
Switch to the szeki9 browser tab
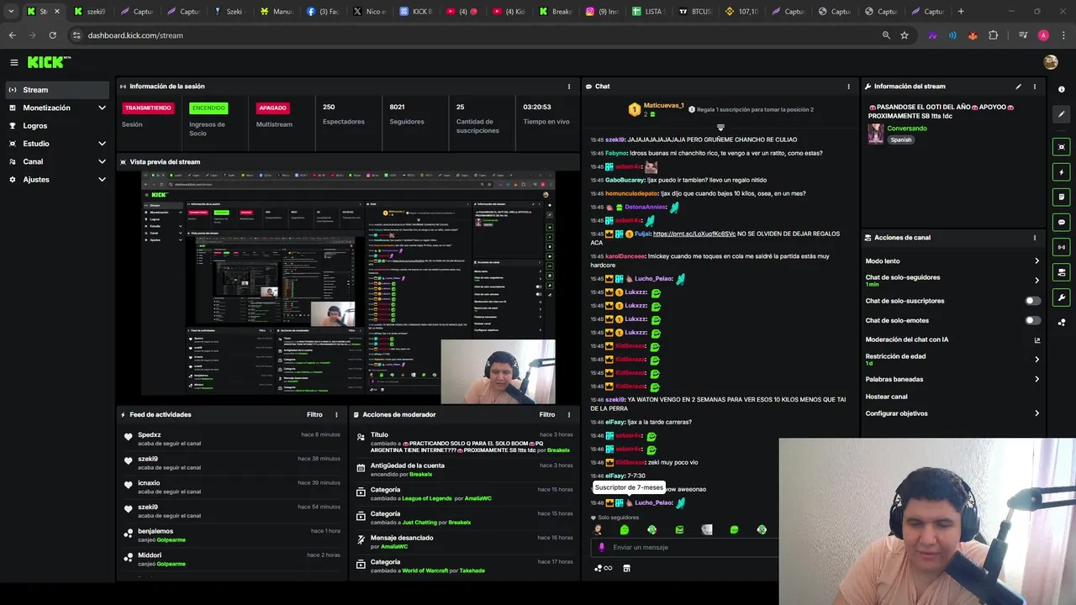89,12
